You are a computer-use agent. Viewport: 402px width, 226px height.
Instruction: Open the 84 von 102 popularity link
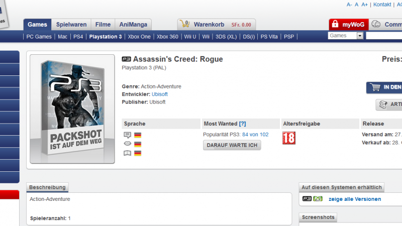tap(255, 135)
